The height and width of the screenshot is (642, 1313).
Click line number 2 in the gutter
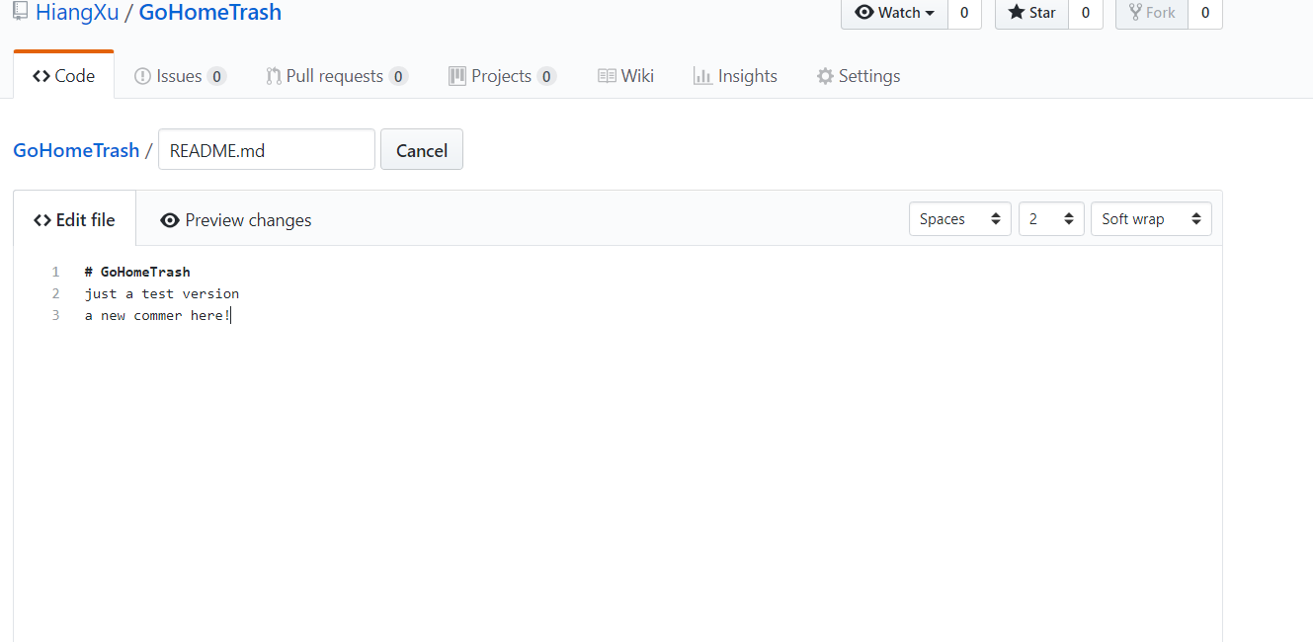click(x=55, y=293)
